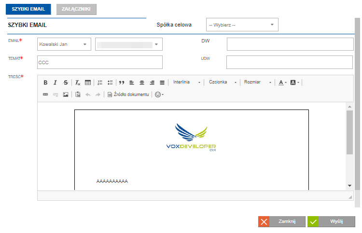Justify the text alignment
Screen dimensions: 362x233
162,82
